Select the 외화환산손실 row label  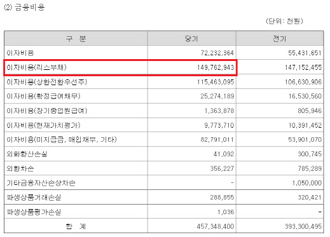click(27, 154)
